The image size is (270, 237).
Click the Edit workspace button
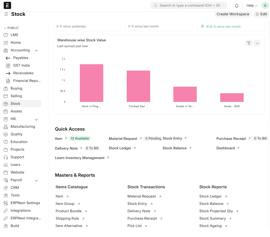(261, 14)
